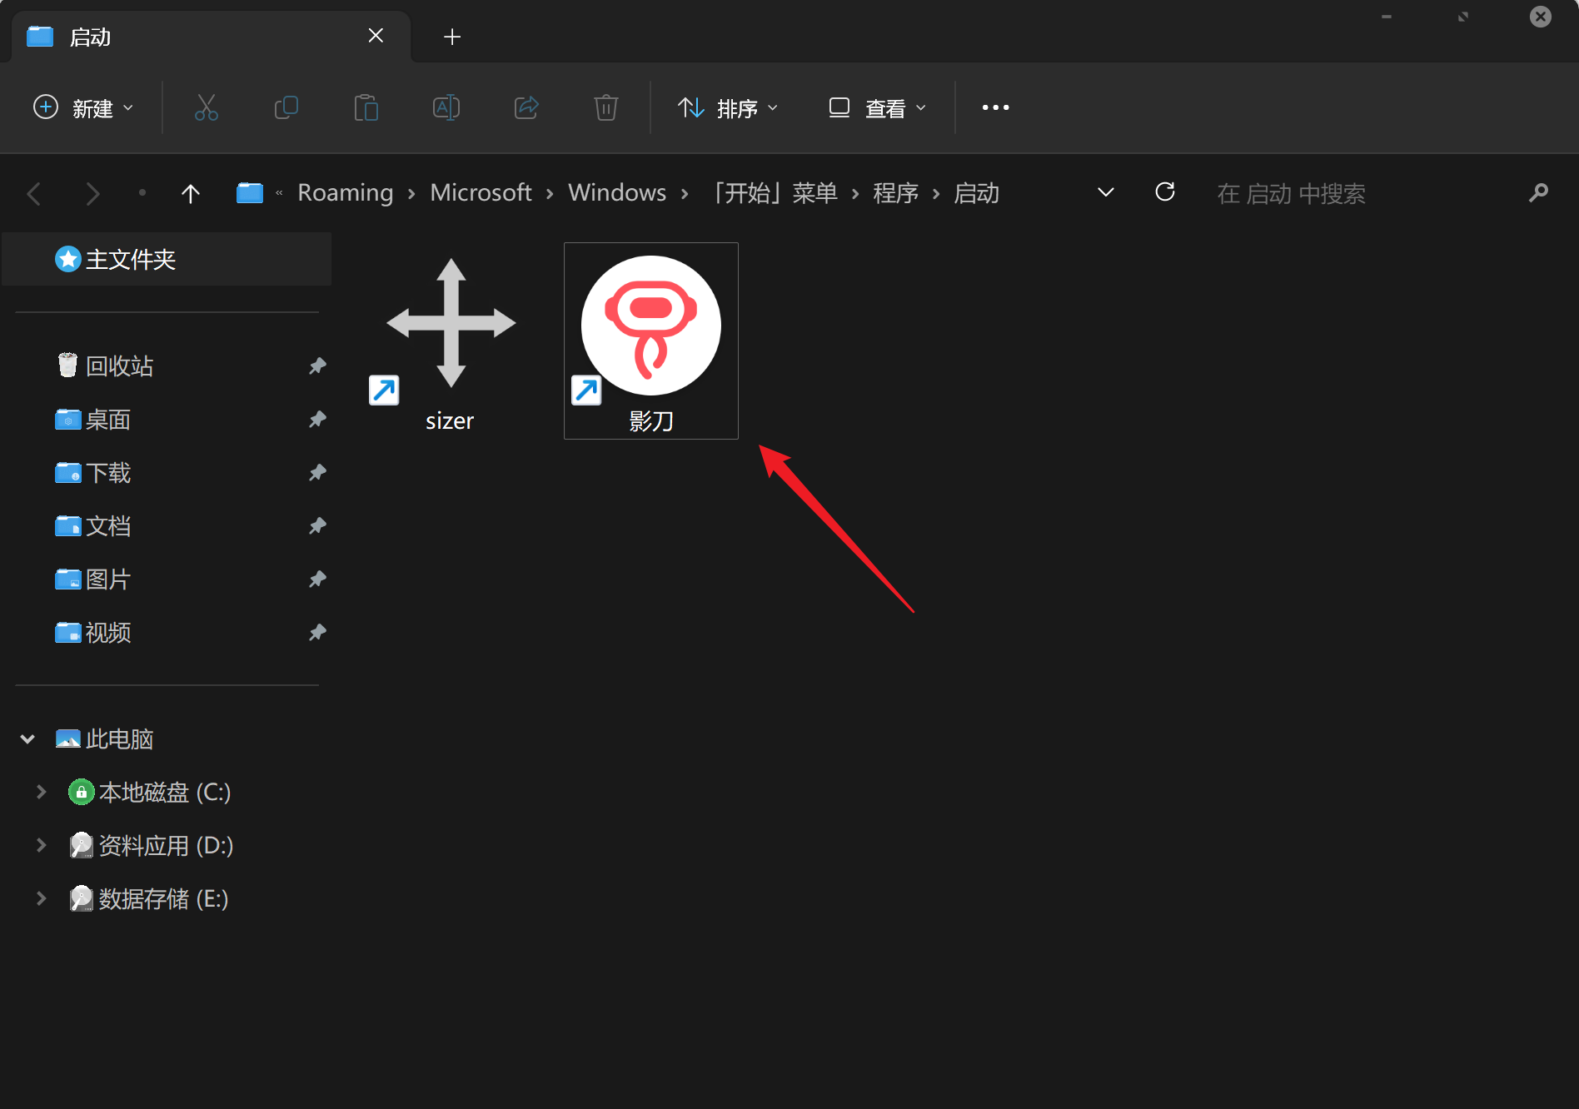Image resolution: width=1579 pixels, height=1109 pixels.
Task: Select 此电脑 in sidebar
Action: [119, 739]
